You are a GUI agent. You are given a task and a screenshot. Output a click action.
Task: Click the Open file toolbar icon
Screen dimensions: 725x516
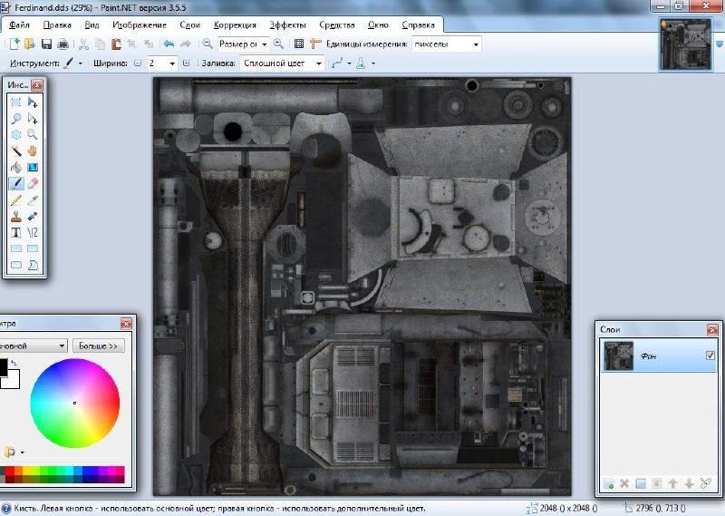point(30,44)
